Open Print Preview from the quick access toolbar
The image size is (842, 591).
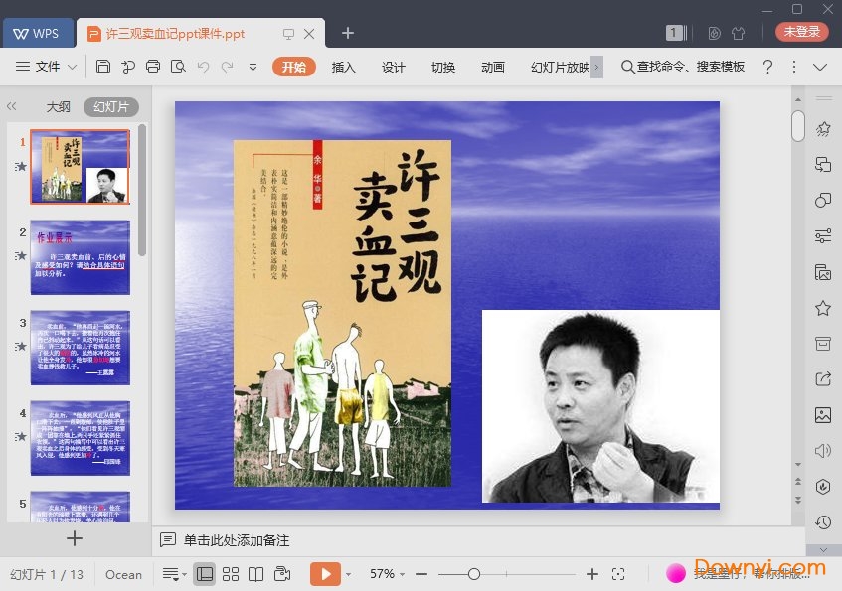coord(176,67)
